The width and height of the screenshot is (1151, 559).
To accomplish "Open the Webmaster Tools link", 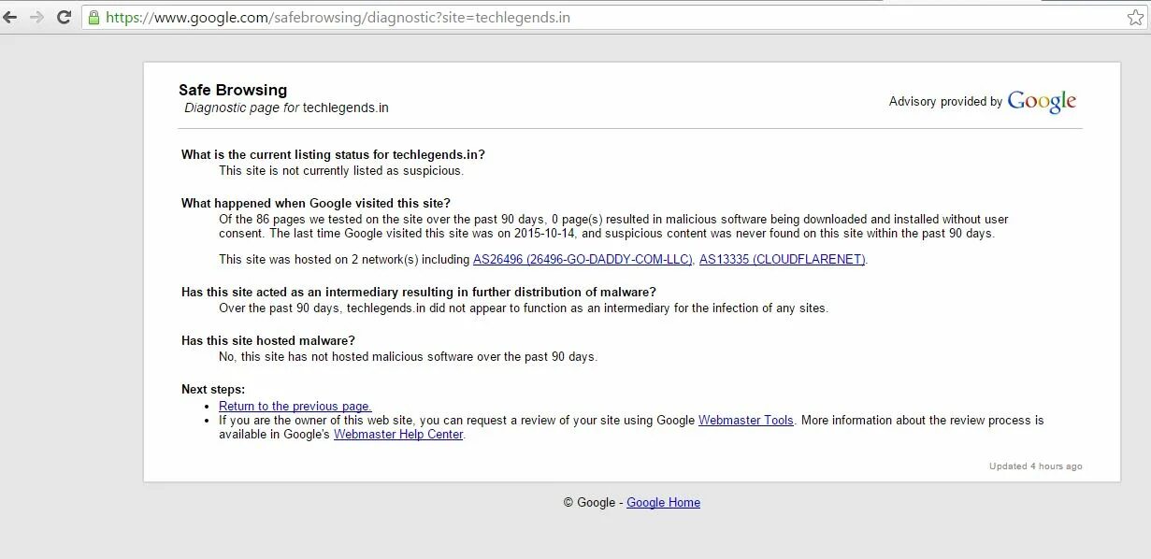I will [x=745, y=420].
